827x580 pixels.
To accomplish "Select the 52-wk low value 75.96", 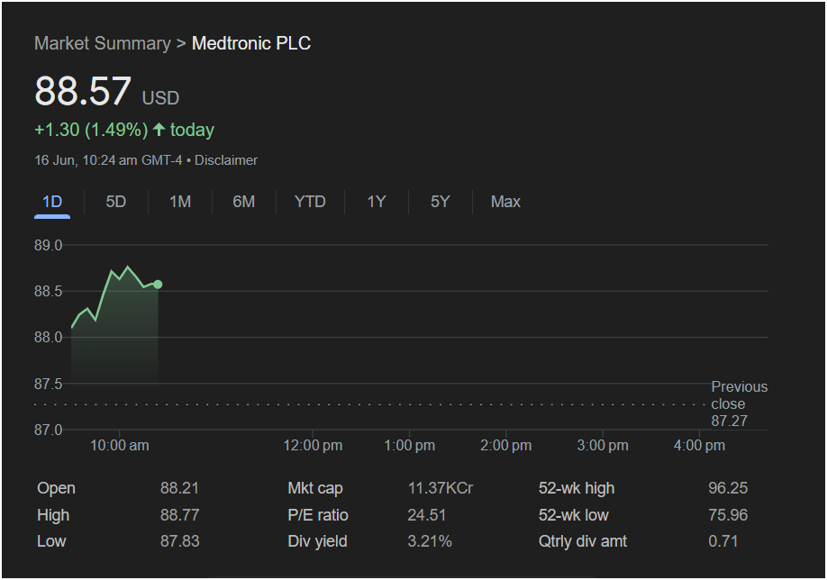I will click(728, 515).
